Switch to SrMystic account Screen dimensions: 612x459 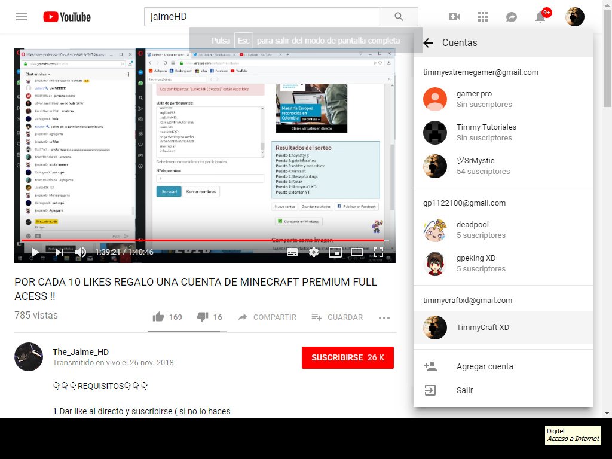point(503,166)
